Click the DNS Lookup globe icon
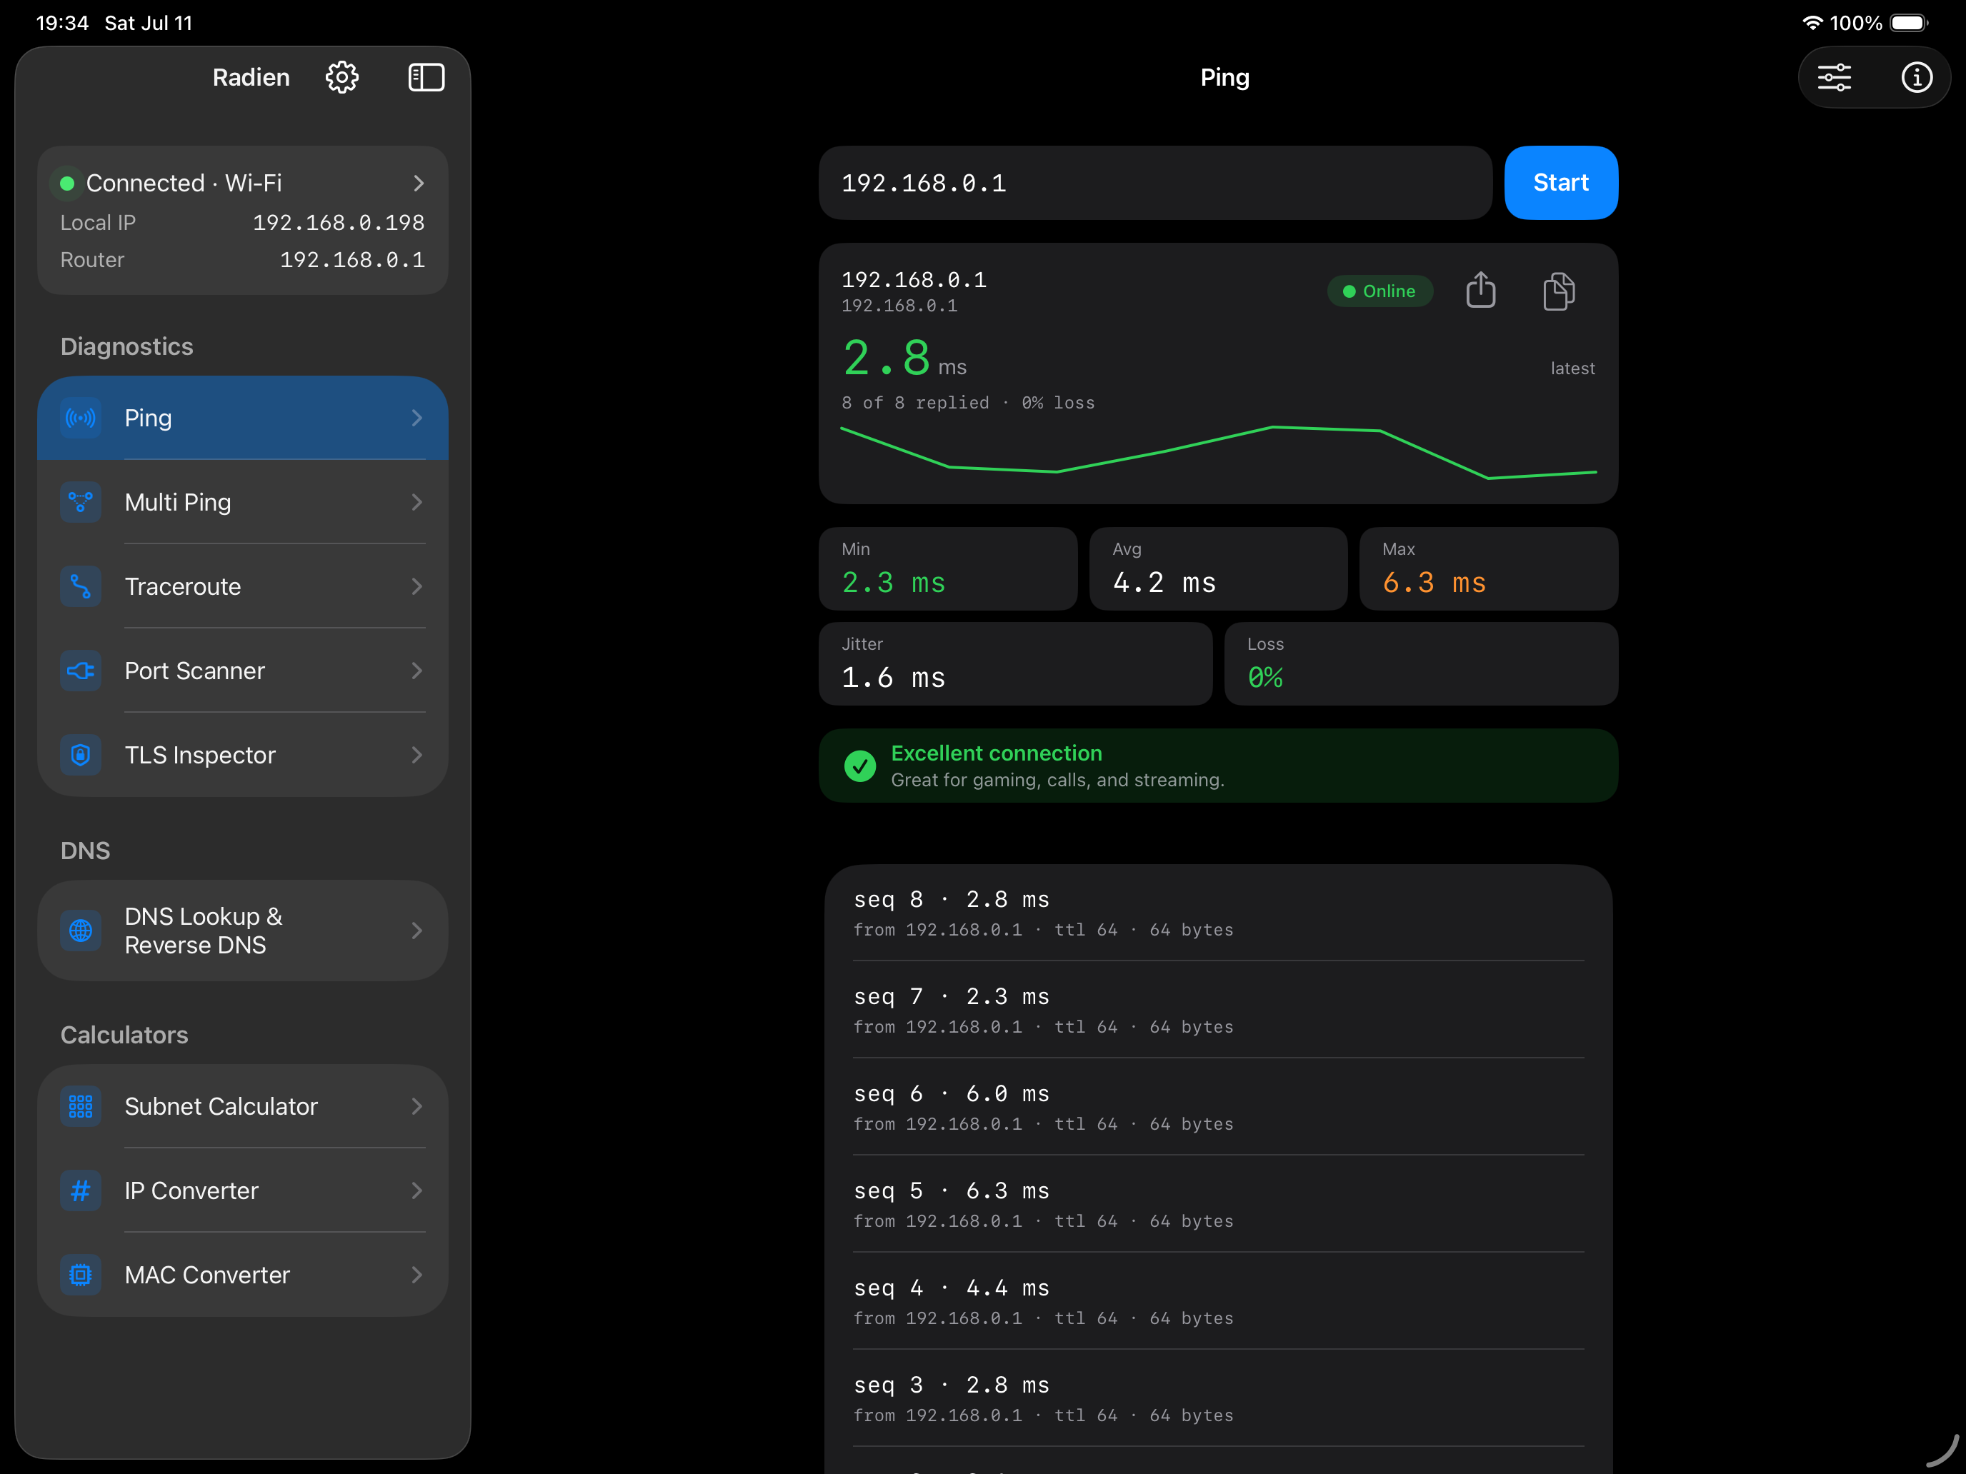 81,931
